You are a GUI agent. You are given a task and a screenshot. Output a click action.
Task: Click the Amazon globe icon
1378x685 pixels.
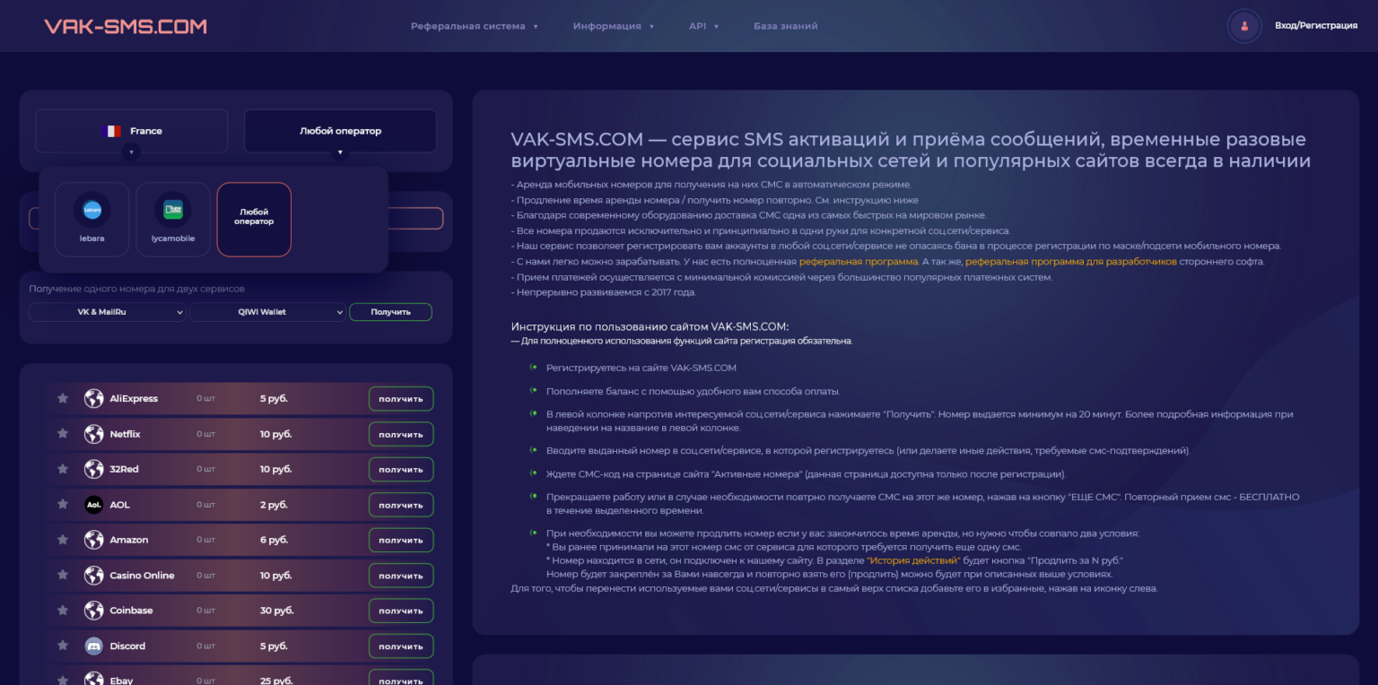click(x=94, y=540)
